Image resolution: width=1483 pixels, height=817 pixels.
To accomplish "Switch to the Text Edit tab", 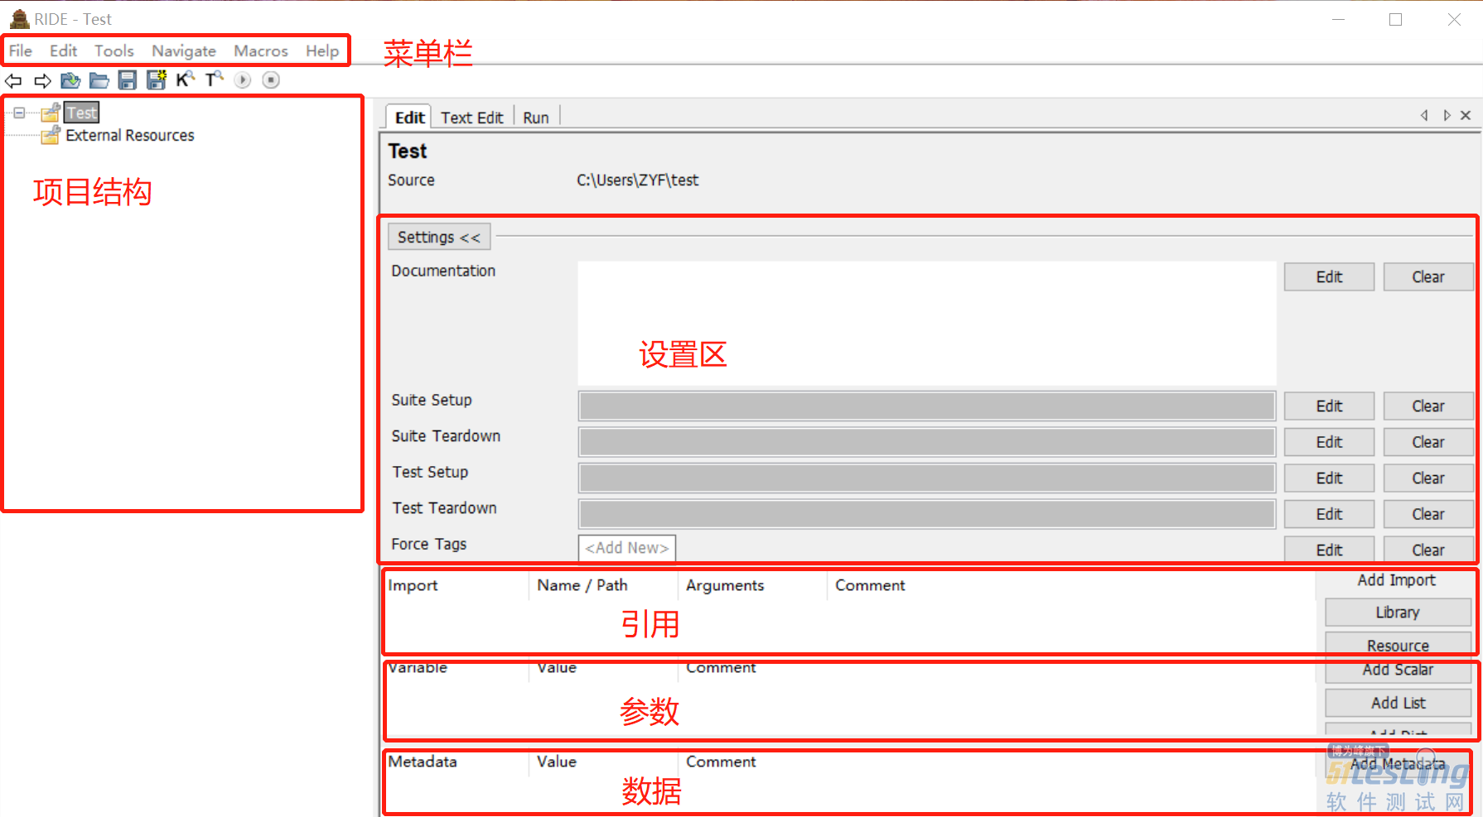I will tap(471, 117).
